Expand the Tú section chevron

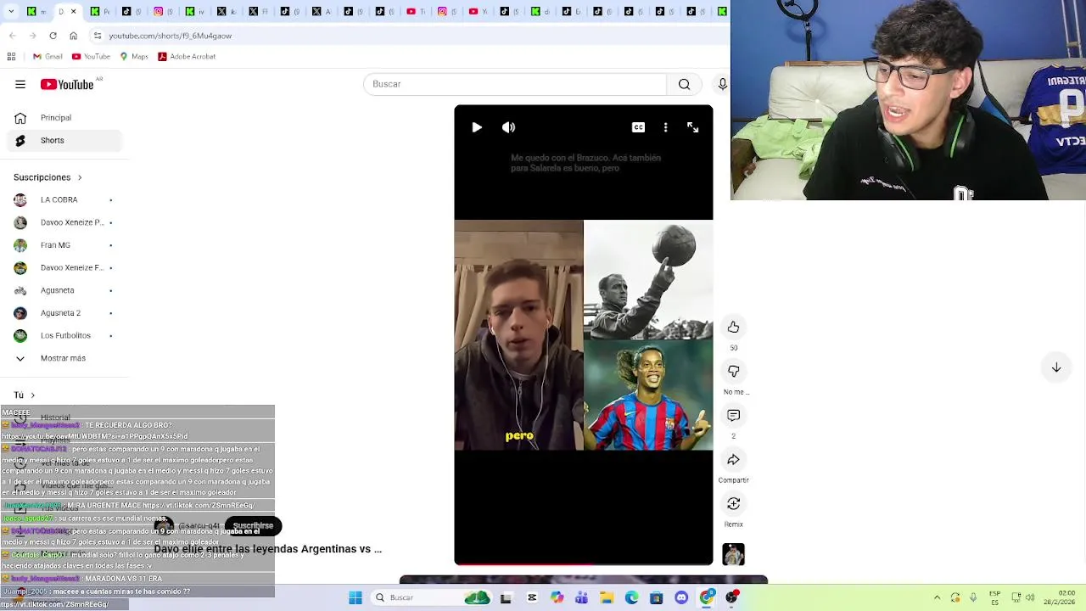[33, 395]
